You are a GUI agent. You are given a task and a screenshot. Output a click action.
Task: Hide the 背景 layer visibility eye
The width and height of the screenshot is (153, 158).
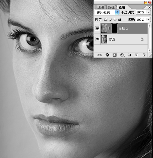click(97, 39)
